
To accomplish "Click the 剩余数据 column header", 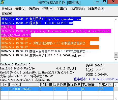I will pyautogui.click(x=74, y=85).
